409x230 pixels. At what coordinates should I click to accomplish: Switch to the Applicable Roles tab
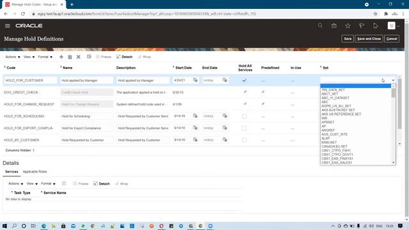pyautogui.click(x=35, y=172)
